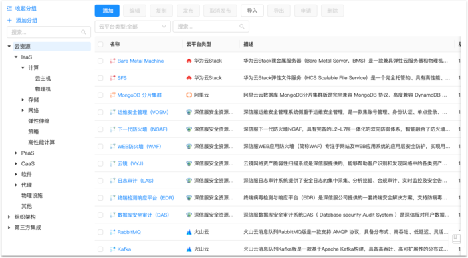
Task: Check the 下一代防火墙 (NGAF) row checkbox
Action: [x=100, y=129]
